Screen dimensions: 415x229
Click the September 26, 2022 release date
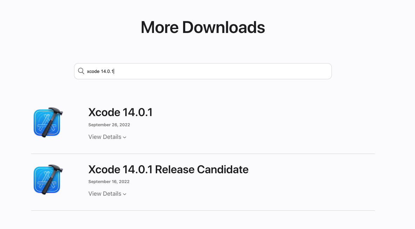[x=109, y=125]
